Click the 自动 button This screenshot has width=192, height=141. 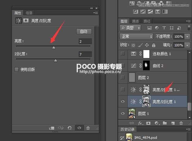tap(84, 32)
